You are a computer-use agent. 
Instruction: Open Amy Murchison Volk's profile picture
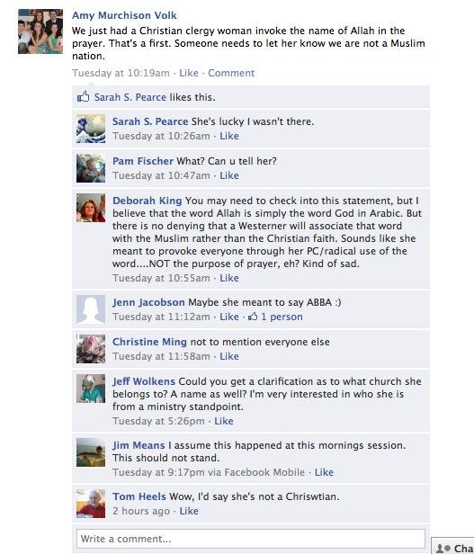pos(40,31)
